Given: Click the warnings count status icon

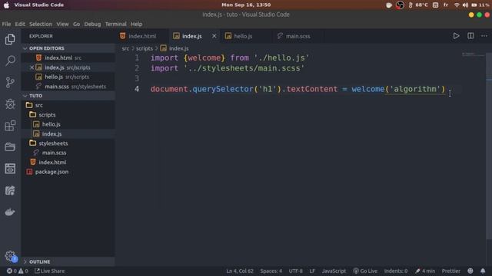Looking at the screenshot, I should [x=23, y=271].
